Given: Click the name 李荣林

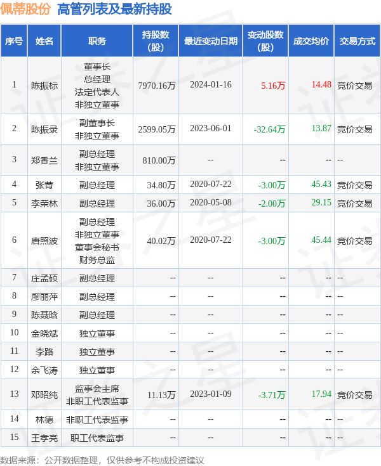Looking at the screenshot, I should click(x=44, y=204).
